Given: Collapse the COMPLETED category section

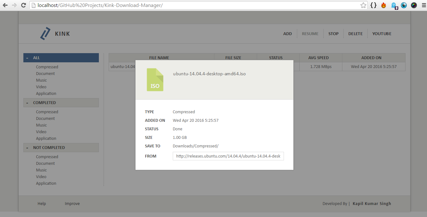Looking at the screenshot, I should click(x=61, y=102).
